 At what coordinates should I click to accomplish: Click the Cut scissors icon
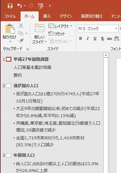point(21,26)
